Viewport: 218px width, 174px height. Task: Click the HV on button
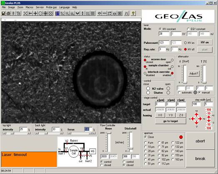coord(205,42)
